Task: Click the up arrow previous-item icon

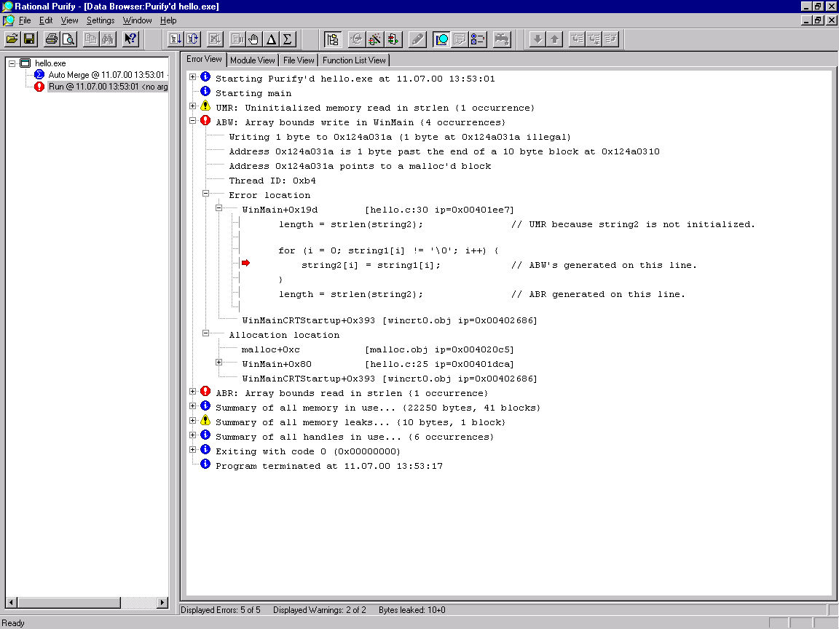Action: [x=554, y=39]
